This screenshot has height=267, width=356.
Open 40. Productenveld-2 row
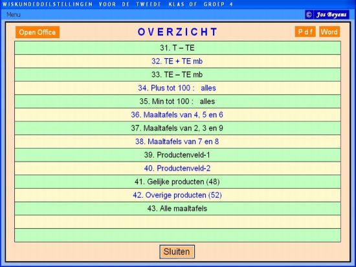click(x=177, y=168)
